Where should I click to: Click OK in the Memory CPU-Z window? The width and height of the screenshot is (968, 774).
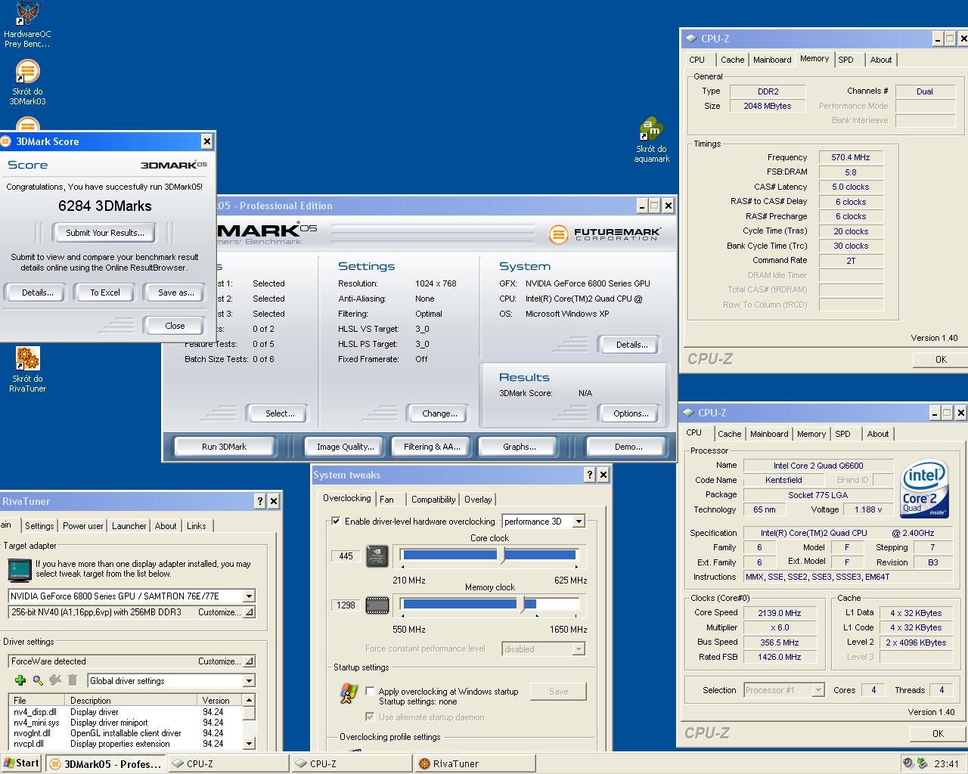(940, 359)
